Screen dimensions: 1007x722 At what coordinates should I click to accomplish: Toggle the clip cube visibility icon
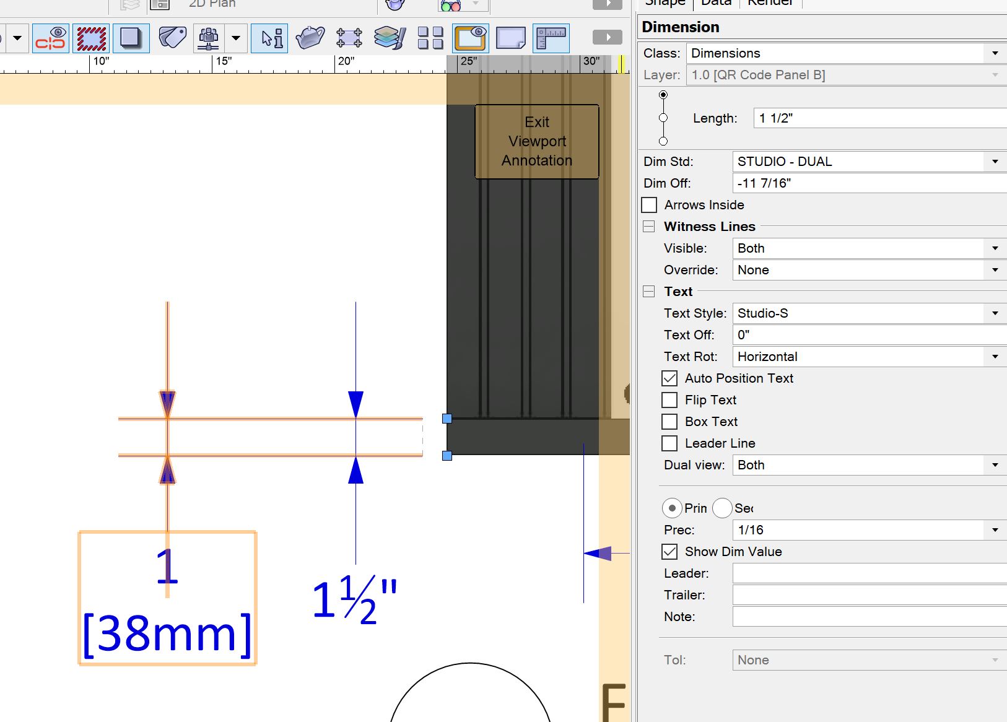click(50, 38)
